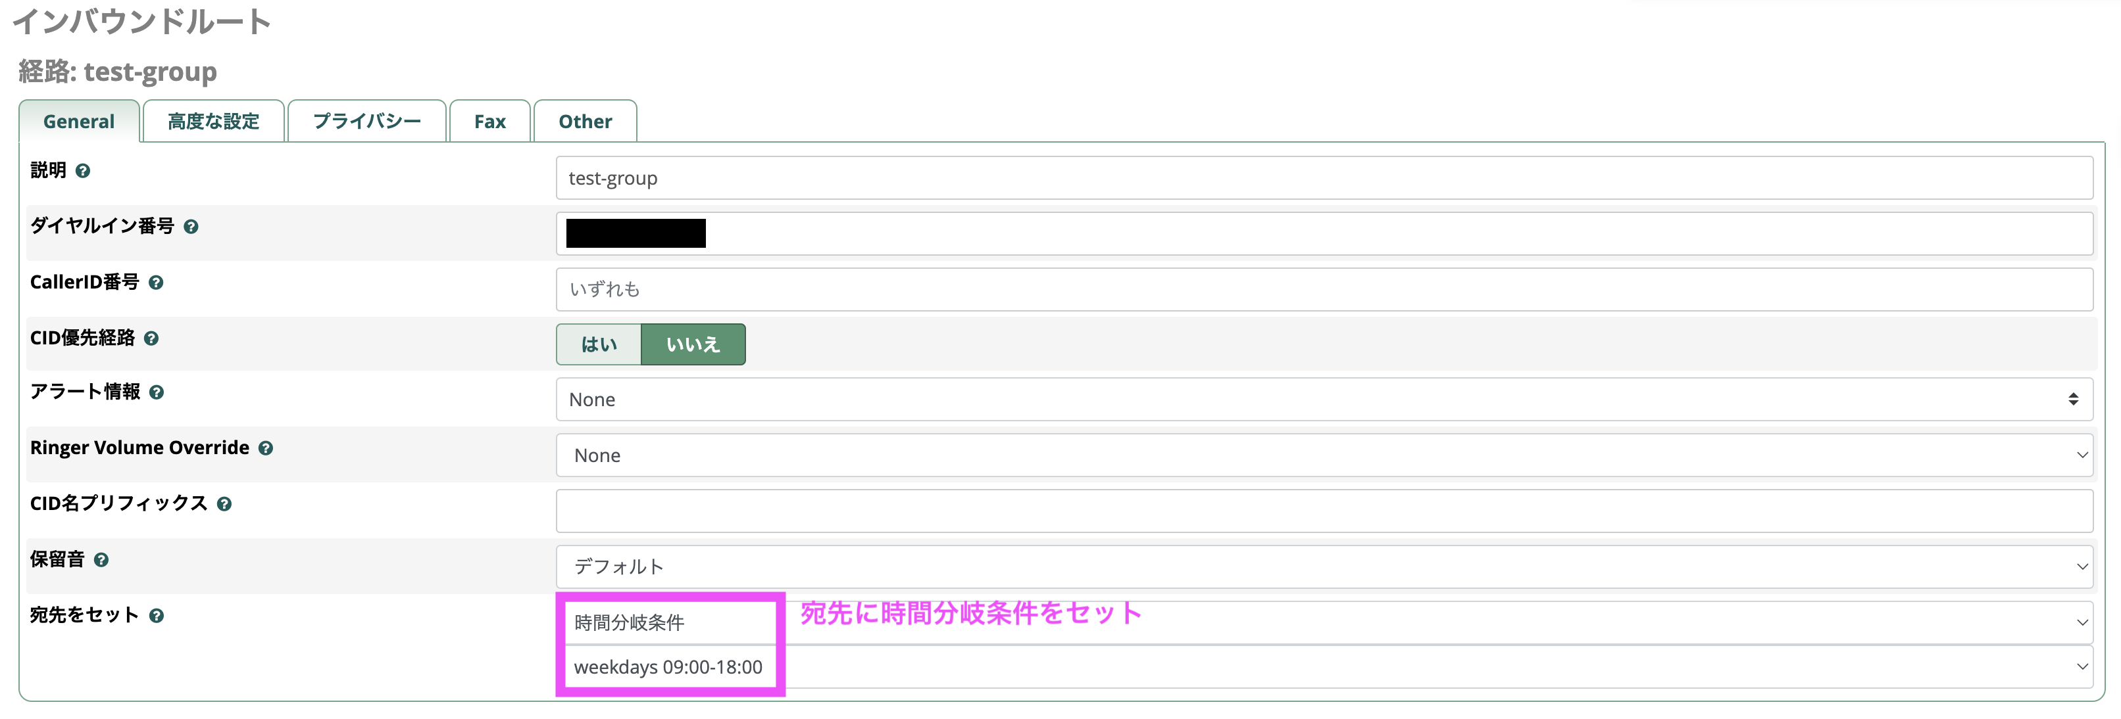Show help for アラート情報 setting

coord(157,393)
